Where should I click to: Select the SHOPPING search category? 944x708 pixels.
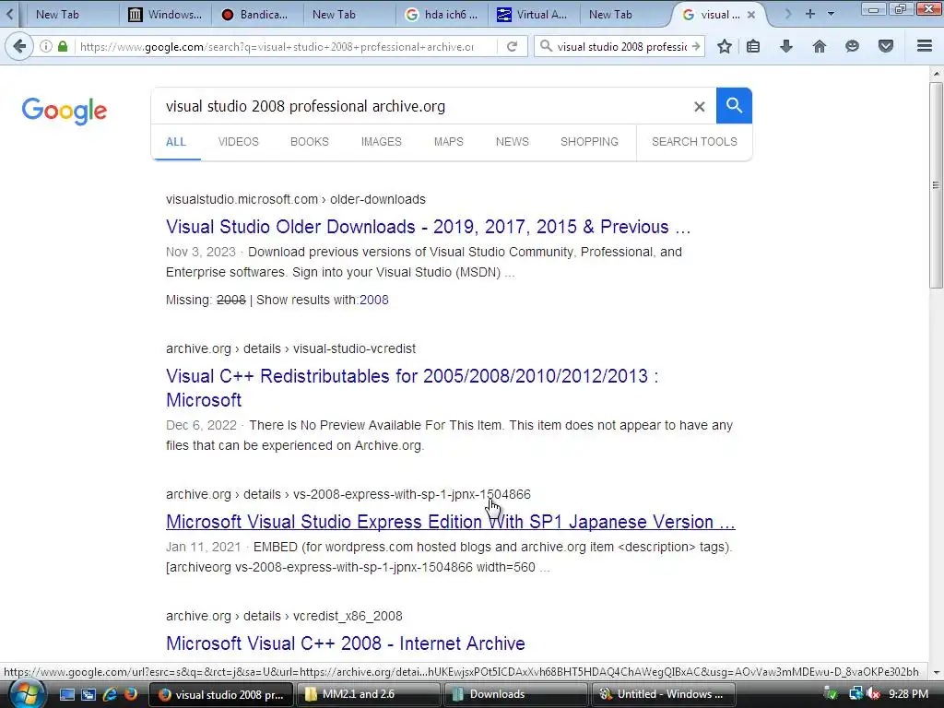589,141
